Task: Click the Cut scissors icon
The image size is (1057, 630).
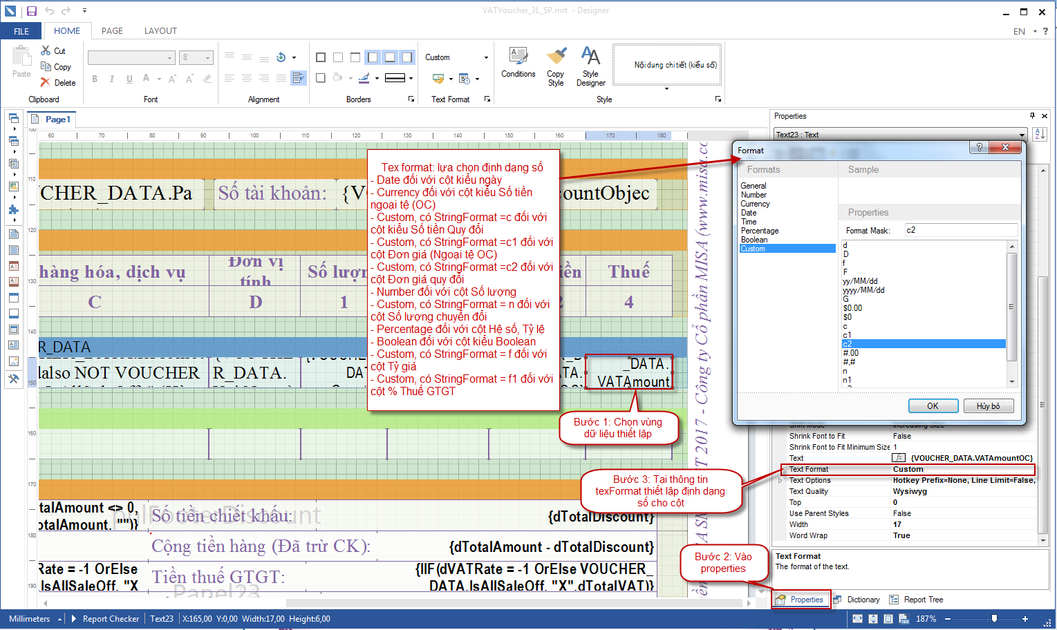Action: point(46,50)
